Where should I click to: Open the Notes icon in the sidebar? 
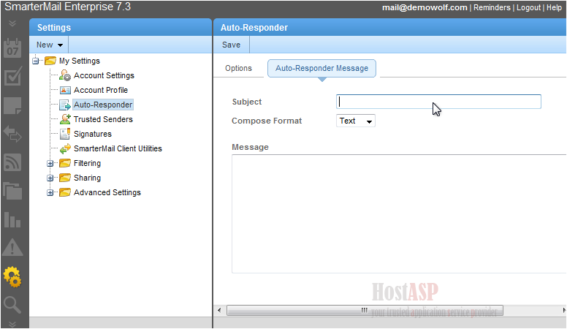pyautogui.click(x=12, y=105)
